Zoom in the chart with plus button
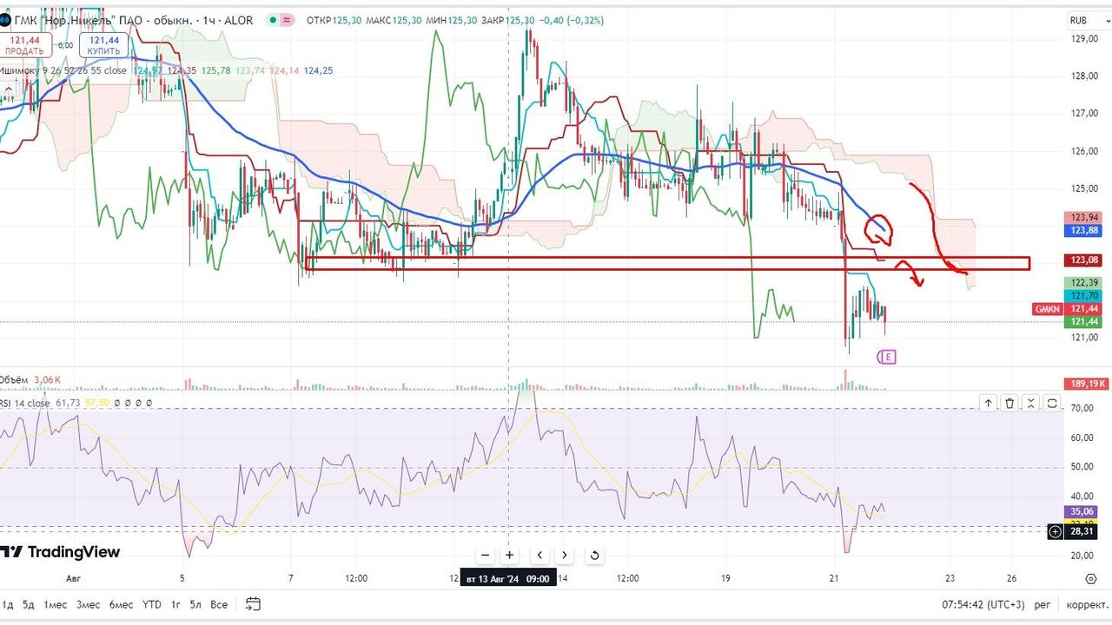 point(510,556)
